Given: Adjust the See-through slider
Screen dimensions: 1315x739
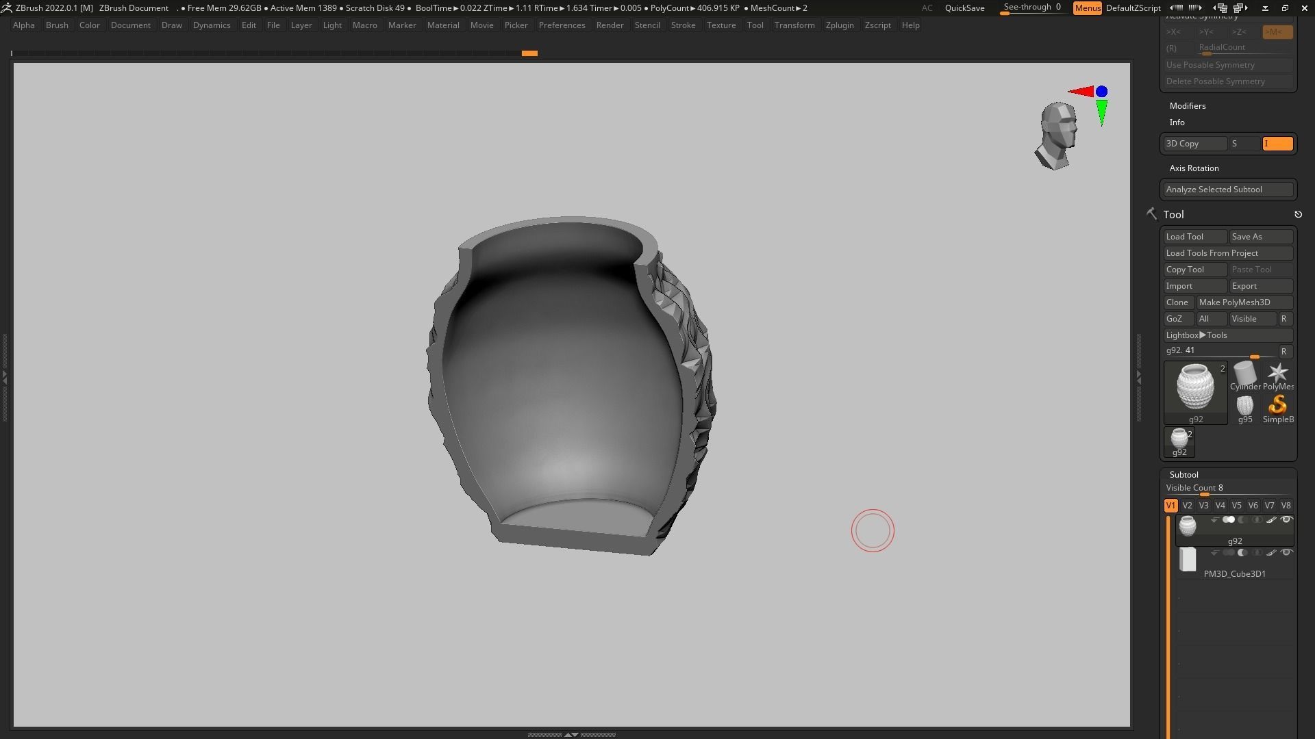Looking at the screenshot, I should click(x=1032, y=8).
